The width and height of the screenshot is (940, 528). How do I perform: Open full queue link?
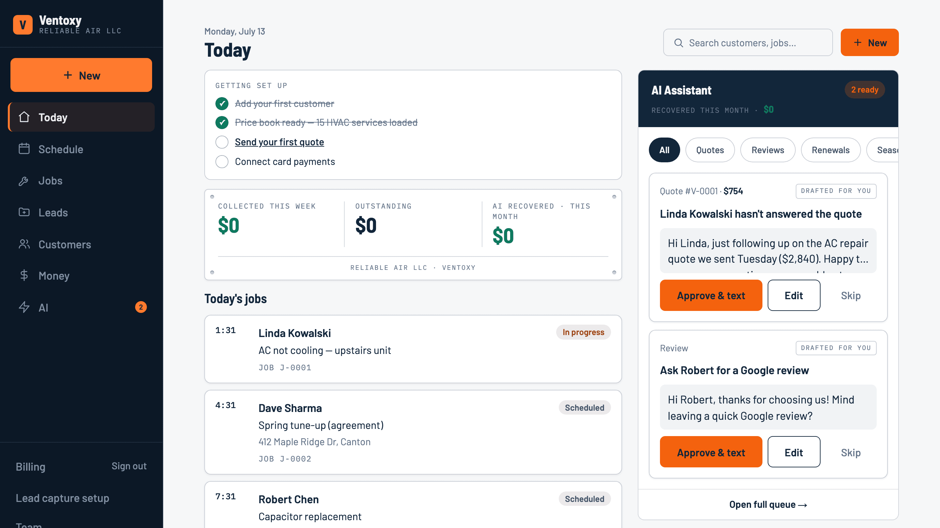click(x=768, y=504)
